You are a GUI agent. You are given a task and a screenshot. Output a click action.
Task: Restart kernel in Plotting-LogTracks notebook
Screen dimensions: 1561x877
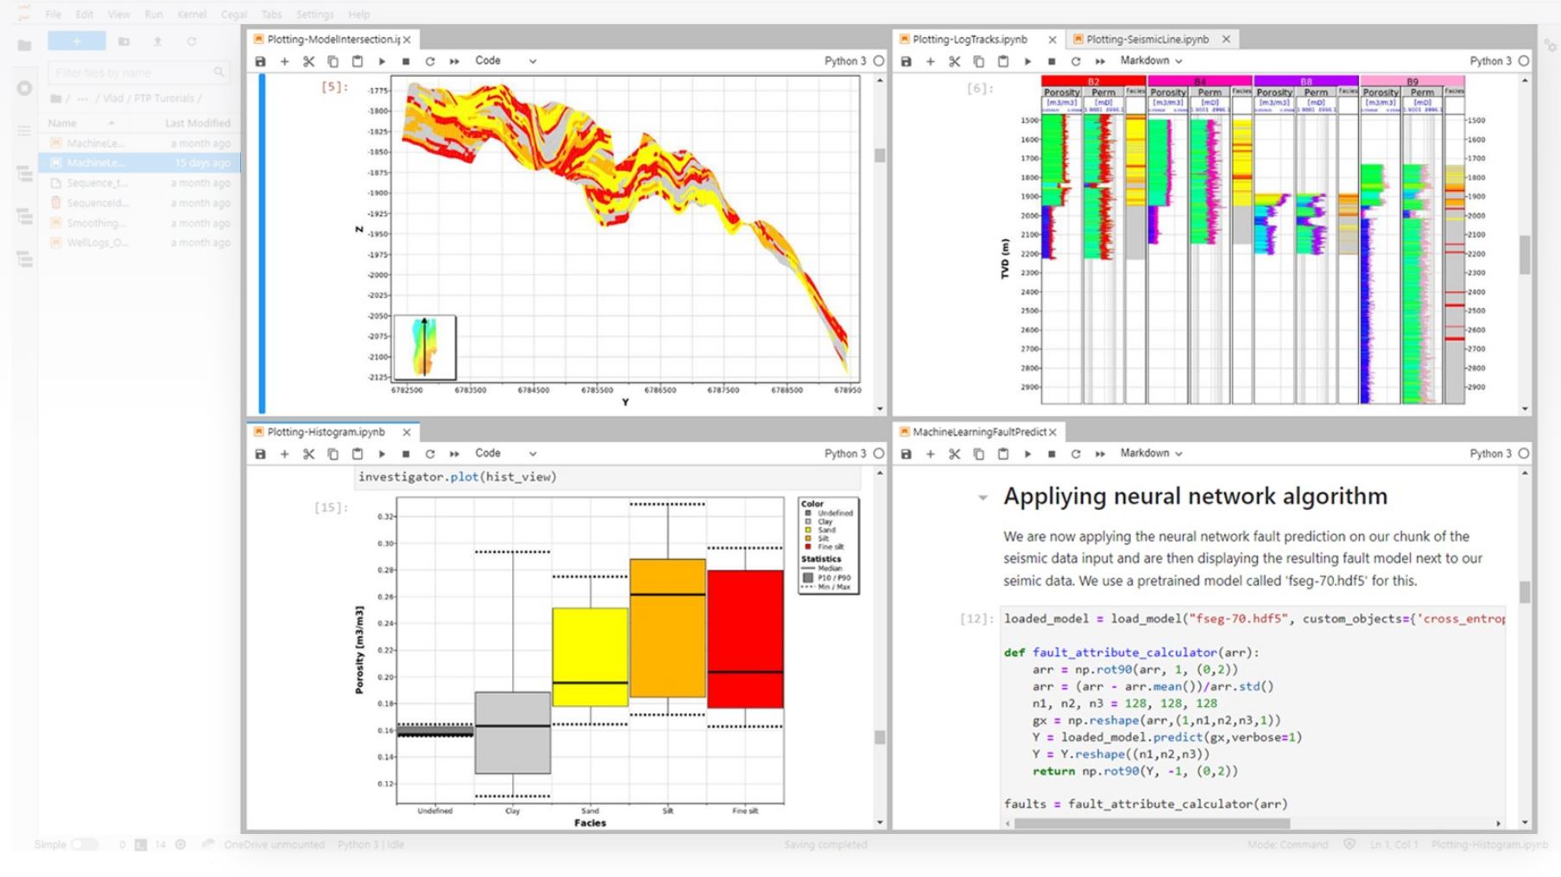click(1076, 61)
